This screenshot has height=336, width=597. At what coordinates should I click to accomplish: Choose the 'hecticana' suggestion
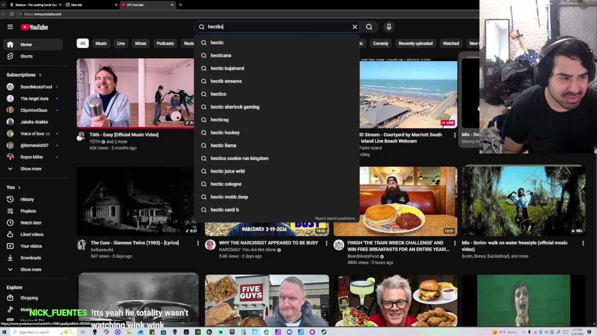pyautogui.click(x=277, y=56)
